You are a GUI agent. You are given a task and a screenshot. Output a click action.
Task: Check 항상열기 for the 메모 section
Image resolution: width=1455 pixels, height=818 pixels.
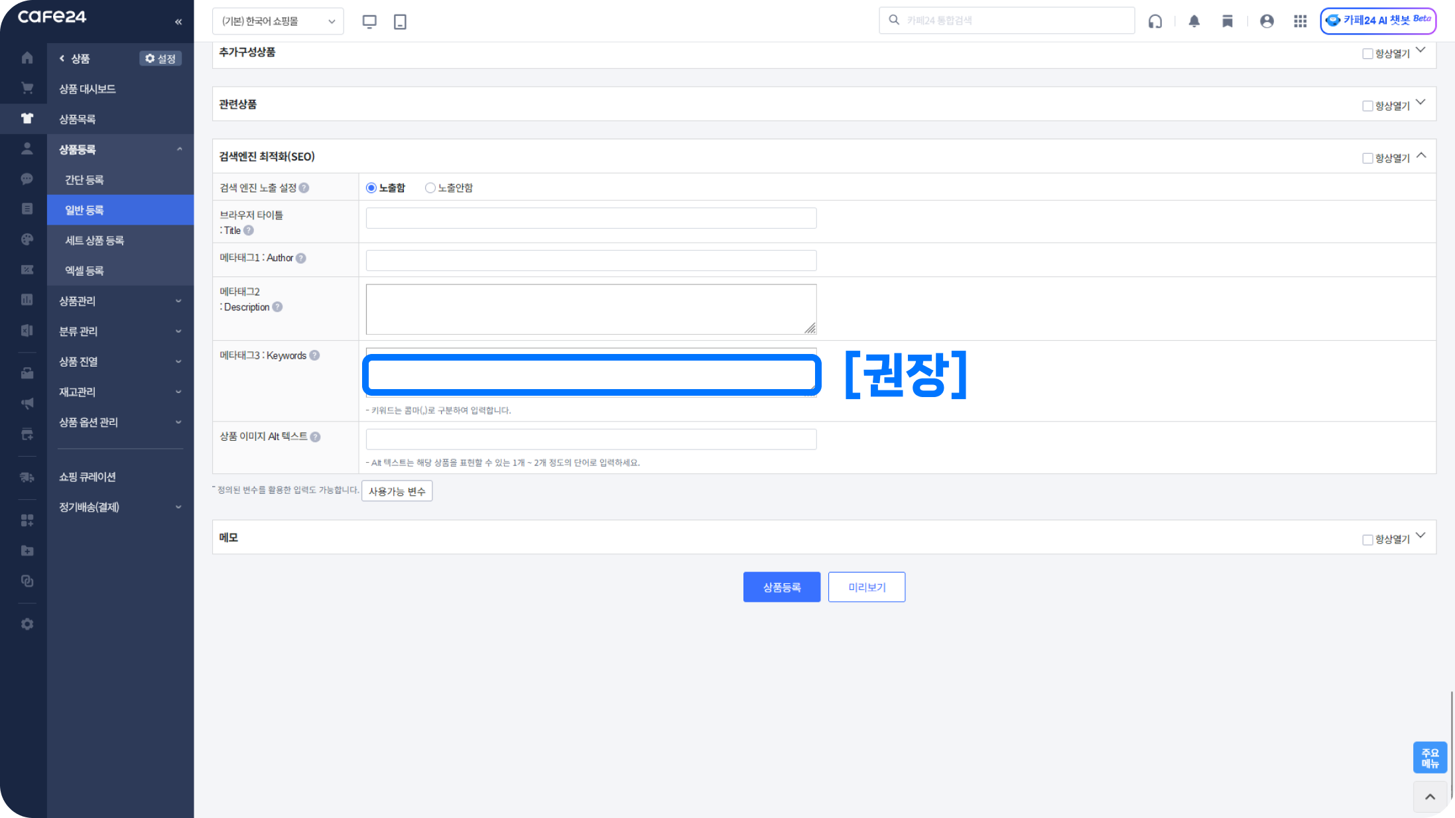tap(1367, 540)
